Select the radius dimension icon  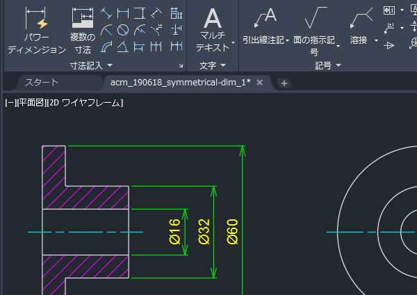coord(106,30)
